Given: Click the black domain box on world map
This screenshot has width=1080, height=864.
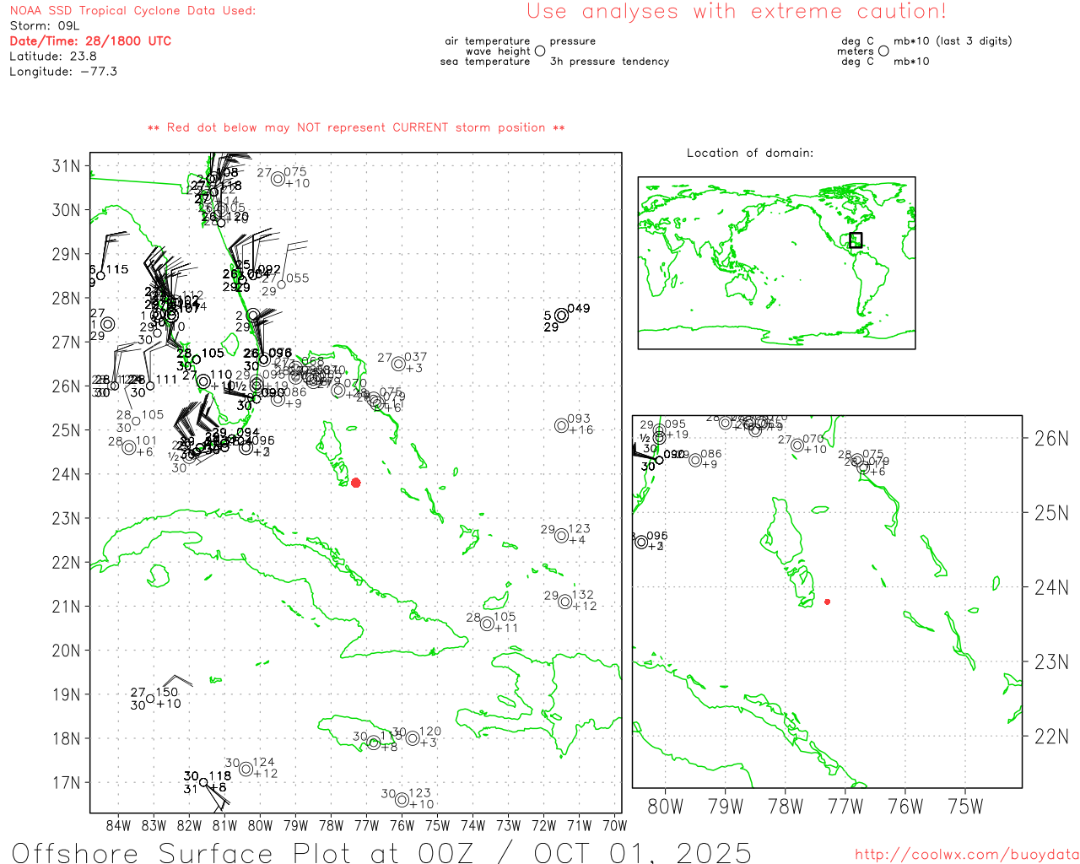Looking at the screenshot, I should [856, 240].
